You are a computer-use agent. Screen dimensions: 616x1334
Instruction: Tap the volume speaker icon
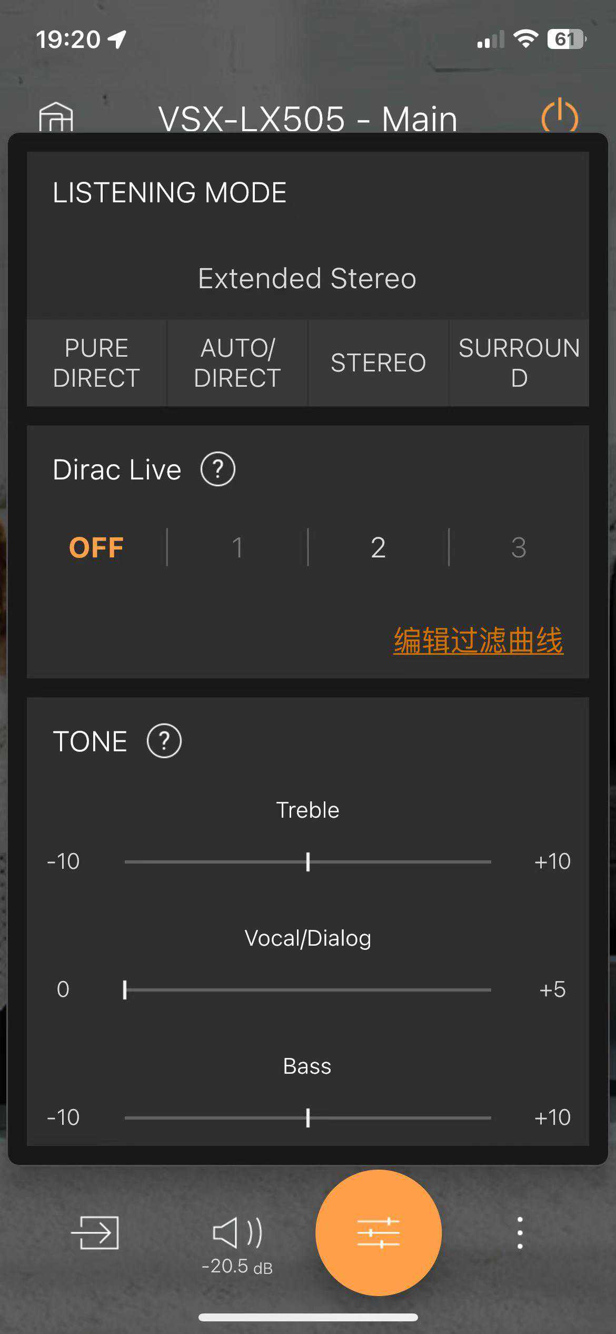coord(237,1233)
